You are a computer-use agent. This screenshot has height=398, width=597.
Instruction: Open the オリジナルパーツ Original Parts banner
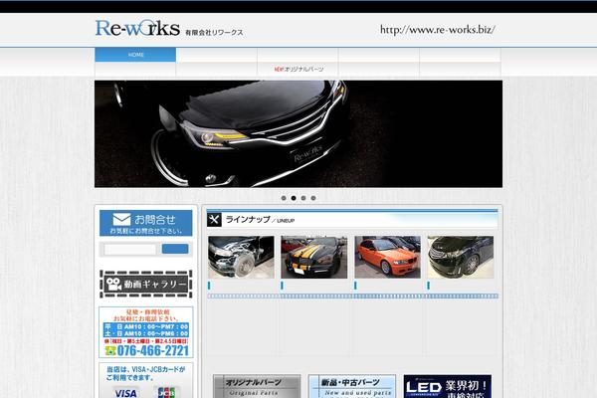[257, 386]
